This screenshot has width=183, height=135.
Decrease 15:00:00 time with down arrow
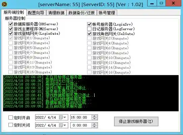(x=94, y=119)
